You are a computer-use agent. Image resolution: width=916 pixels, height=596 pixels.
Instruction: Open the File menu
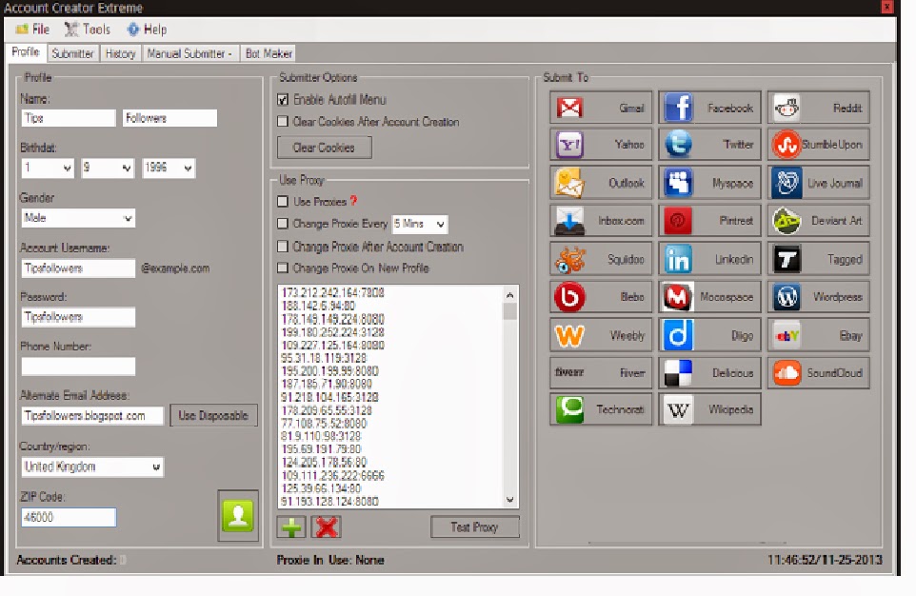[33, 30]
